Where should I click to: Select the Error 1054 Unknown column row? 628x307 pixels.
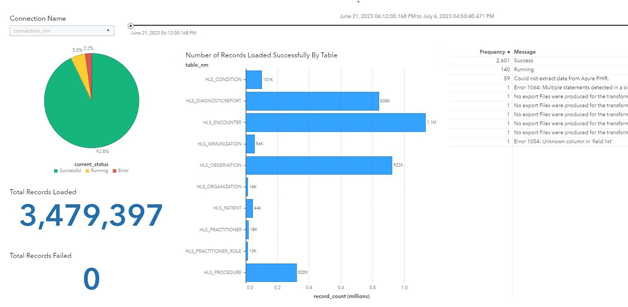538,141
